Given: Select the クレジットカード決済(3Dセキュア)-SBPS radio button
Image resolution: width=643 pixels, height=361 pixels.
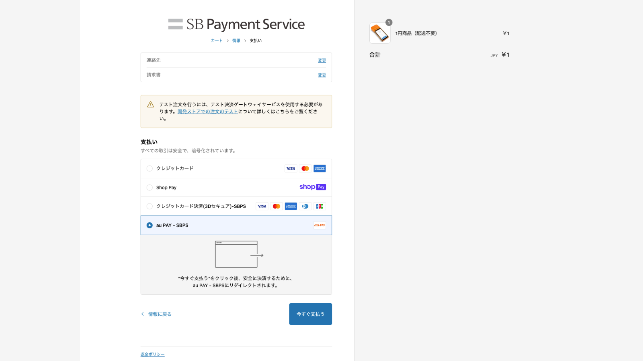Looking at the screenshot, I should (149, 206).
